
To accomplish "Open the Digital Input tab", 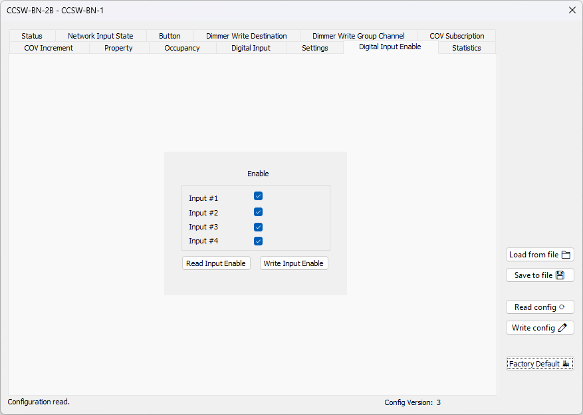I will [251, 48].
